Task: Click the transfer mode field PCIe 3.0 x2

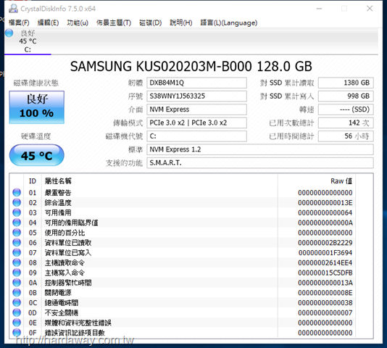Action: coord(196,123)
